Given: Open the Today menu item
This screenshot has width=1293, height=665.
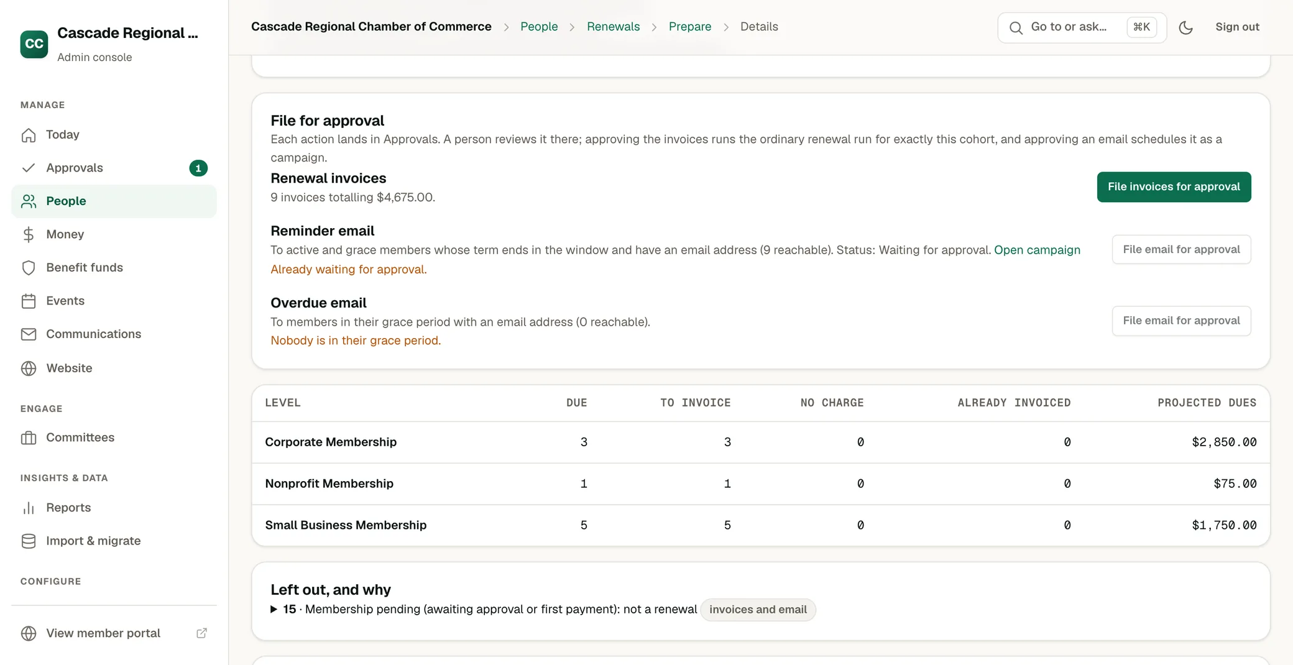Looking at the screenshot, I should [114, 135].
